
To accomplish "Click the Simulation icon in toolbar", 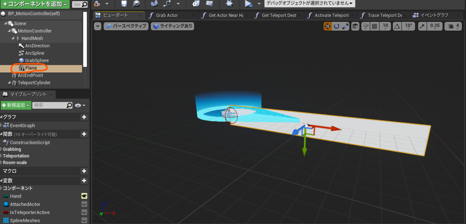I will (229, 4).
